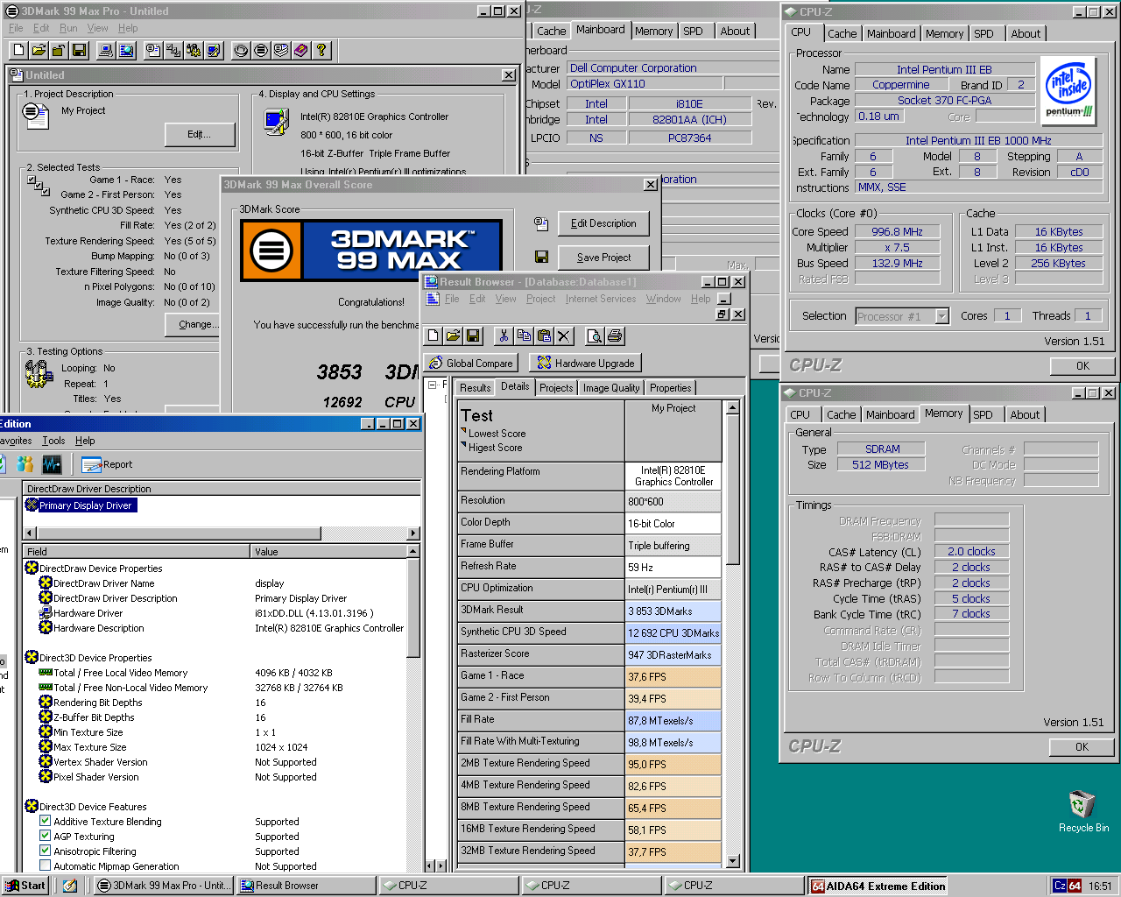Image resolution: width=1121 pixels, height=897 pixels.
Task: Open the Processor #1 selection dropdown in CPU-Z
Action: pyautogui.click(x=942, y=316)
